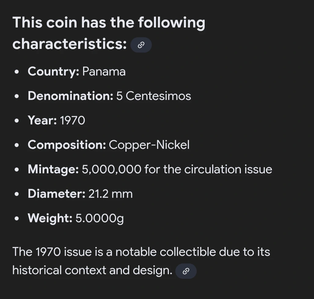314x299 pixels.
Task: Select the 'Copper-Nickel' composition value
Action: (x=149, y=145)
